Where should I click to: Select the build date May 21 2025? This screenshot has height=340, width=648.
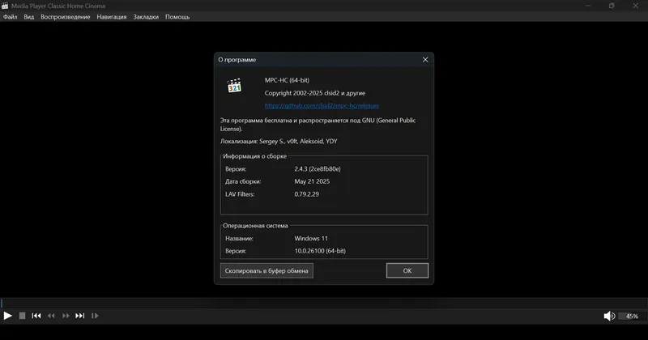312,181
